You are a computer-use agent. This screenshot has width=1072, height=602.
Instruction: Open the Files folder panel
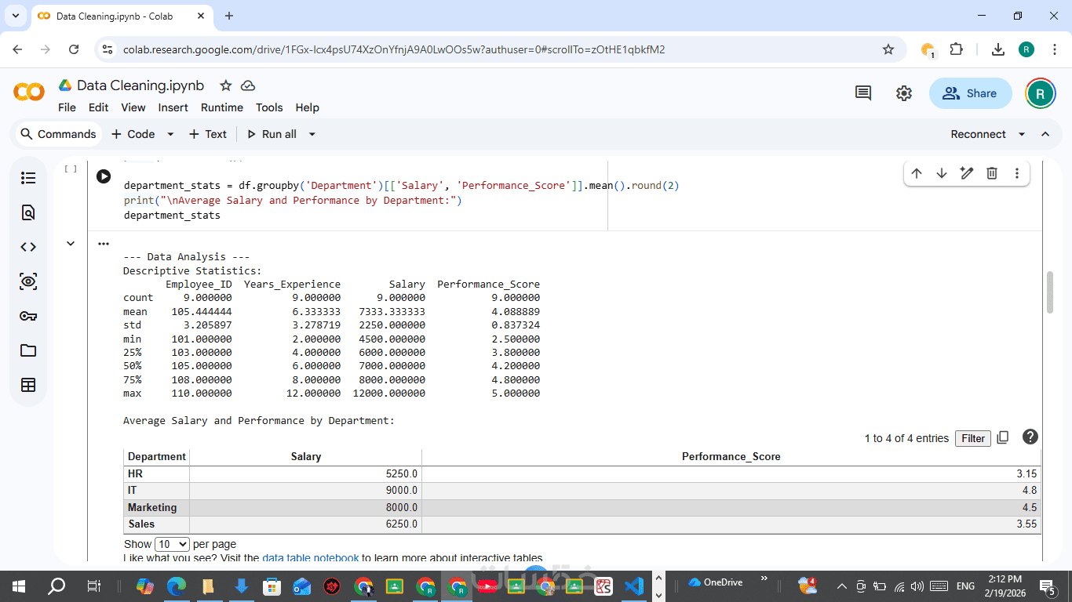(x=28, y=350)
